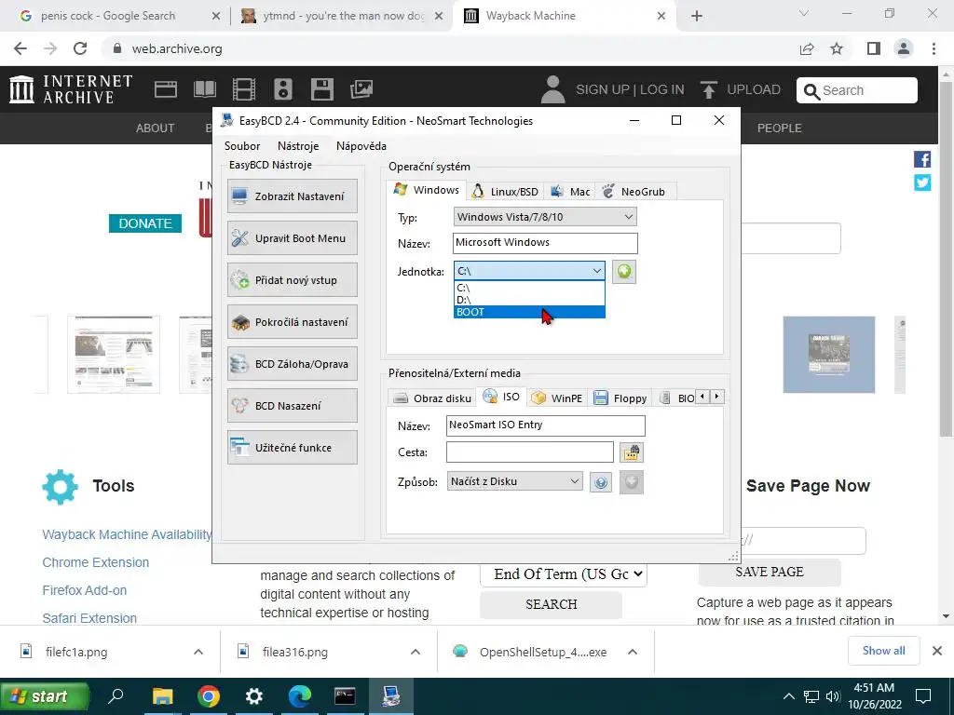Click Show all downloads
This screenshot has height=715, width=954.
point(883,651)
